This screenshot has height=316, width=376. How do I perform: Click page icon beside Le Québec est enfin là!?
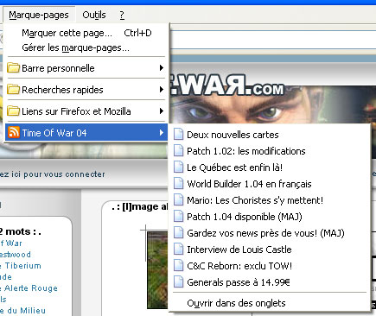179,167
